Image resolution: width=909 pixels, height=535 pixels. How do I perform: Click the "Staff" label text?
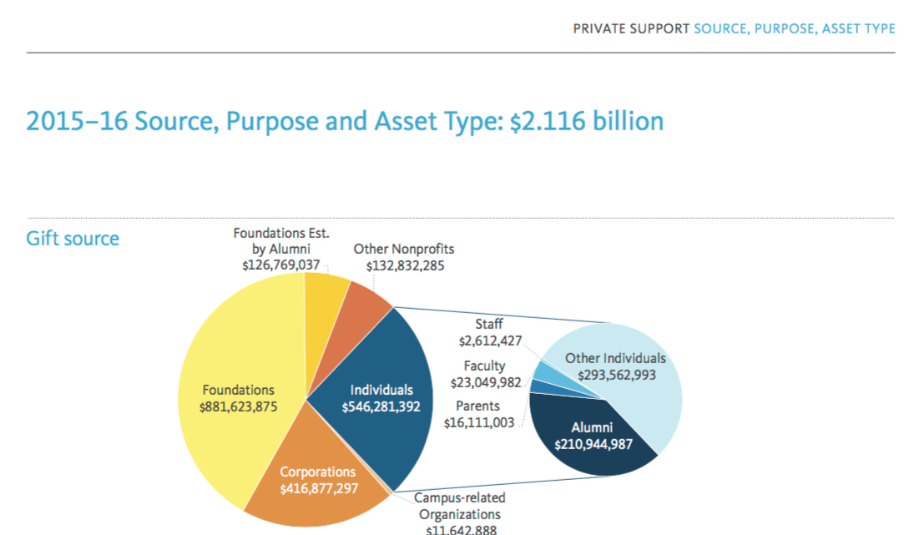[x=489, y=324]
